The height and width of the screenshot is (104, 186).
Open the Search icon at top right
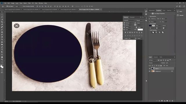click(177, 6)
